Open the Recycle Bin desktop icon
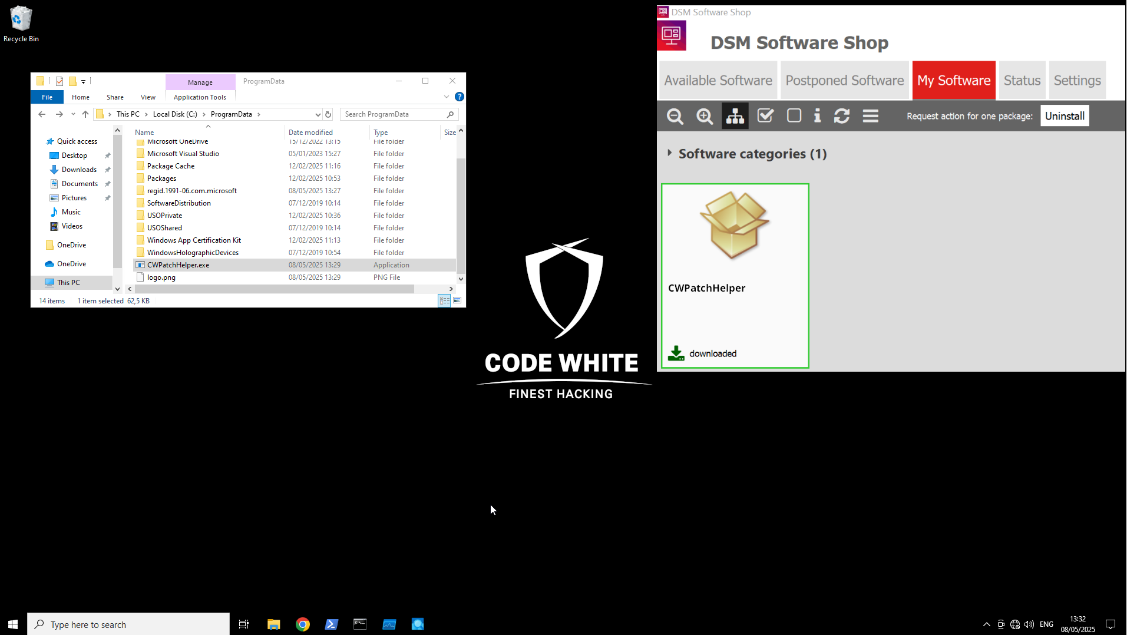The height and width of the screenshot is (635, 1127). [x=21, y=24]
